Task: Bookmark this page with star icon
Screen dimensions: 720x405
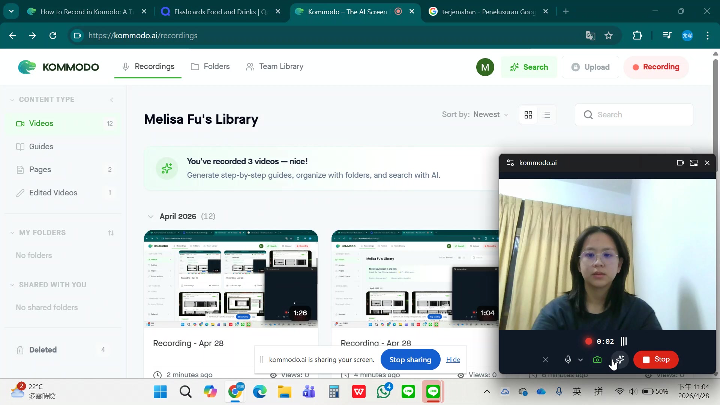Action: [608, 36]
